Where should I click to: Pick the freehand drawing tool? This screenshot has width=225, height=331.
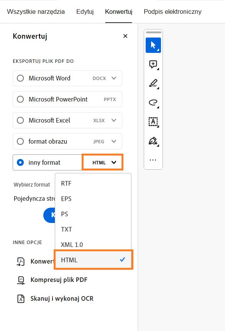153,103
